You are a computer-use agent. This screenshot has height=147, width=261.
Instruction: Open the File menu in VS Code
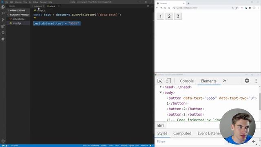[x=7, y=2]
